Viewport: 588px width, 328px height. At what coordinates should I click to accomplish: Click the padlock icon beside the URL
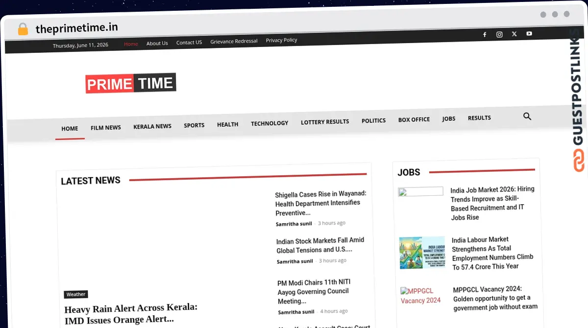(x=23, y=29)
